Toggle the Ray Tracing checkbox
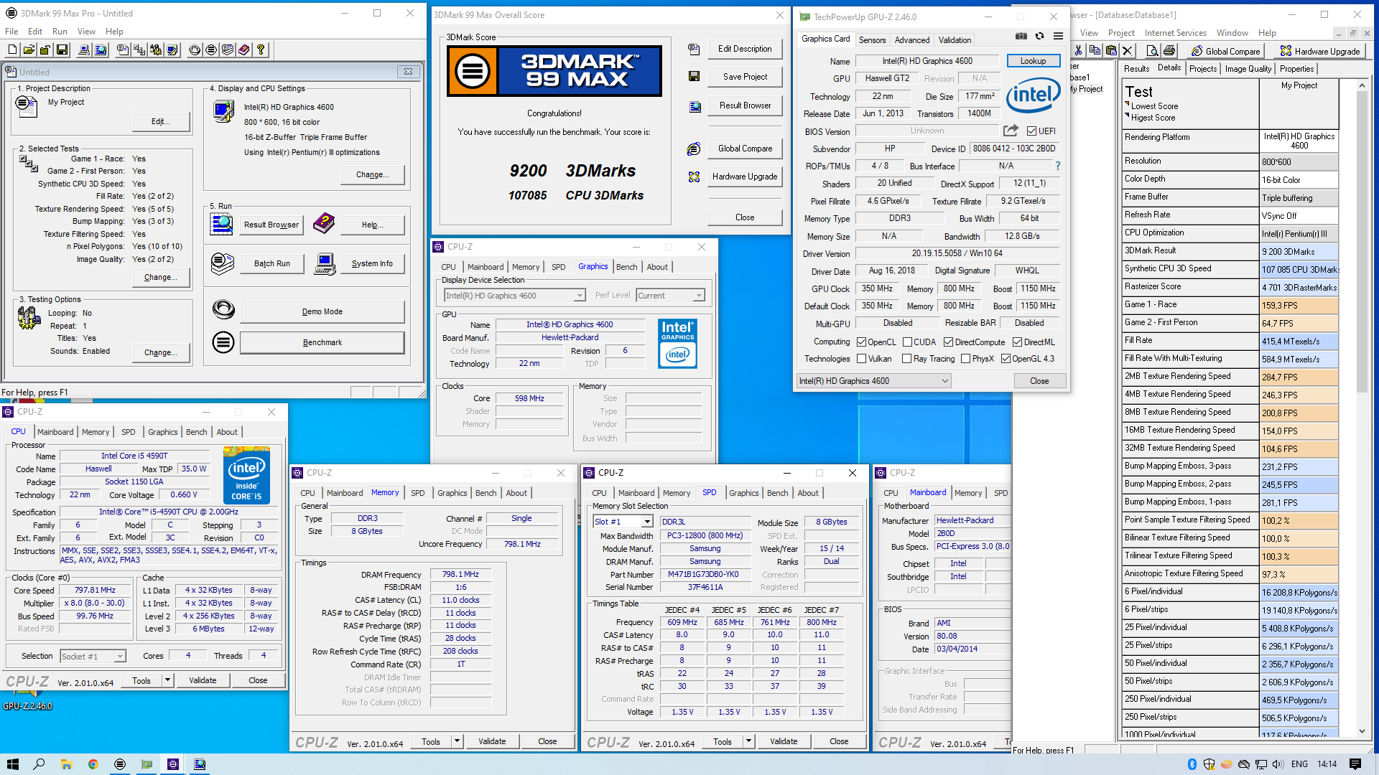The width and height of the screenshot is (1379, 775). (906, 359)
